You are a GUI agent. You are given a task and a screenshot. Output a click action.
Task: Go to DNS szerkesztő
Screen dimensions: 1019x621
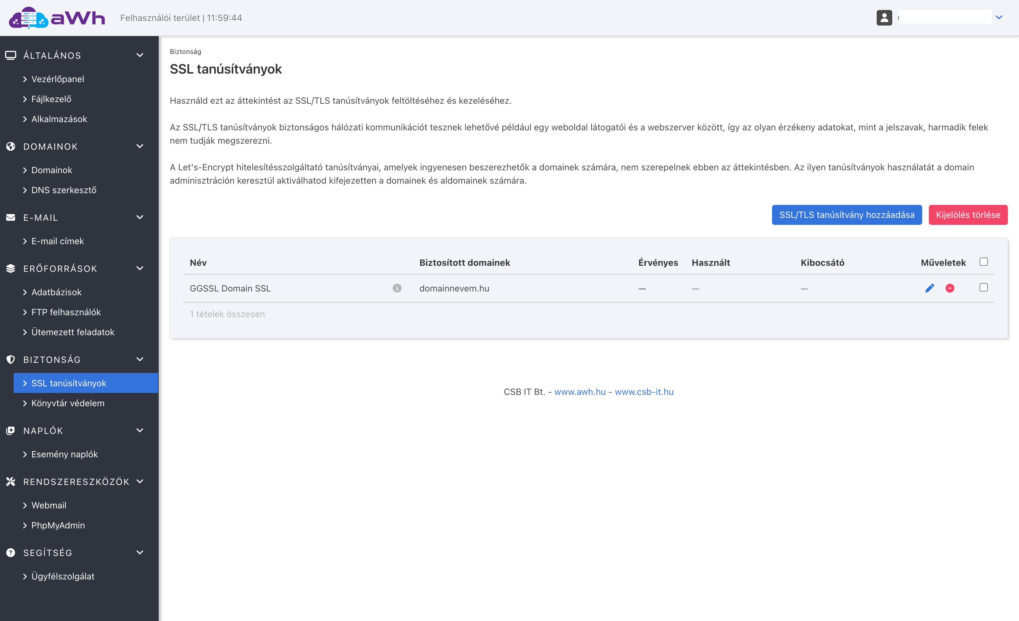click(64, 190)
